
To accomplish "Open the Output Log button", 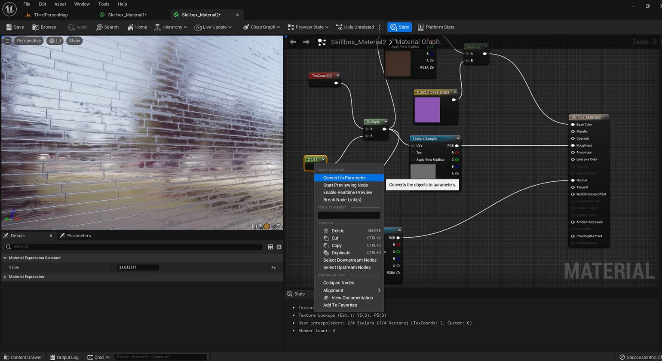I will 64,357.
